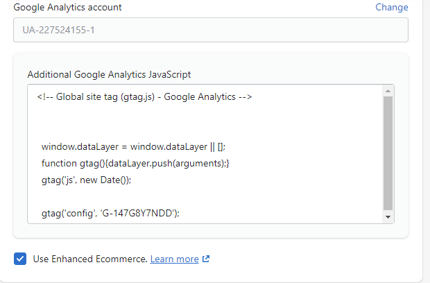Click the Change link for Analytics account
This screenshot has height=283, width=430.
pyautogui.click(x=392, y=7)
